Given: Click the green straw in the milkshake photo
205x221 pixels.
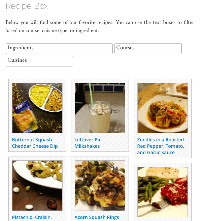Looking at the screenshot, I should [91, 94].
